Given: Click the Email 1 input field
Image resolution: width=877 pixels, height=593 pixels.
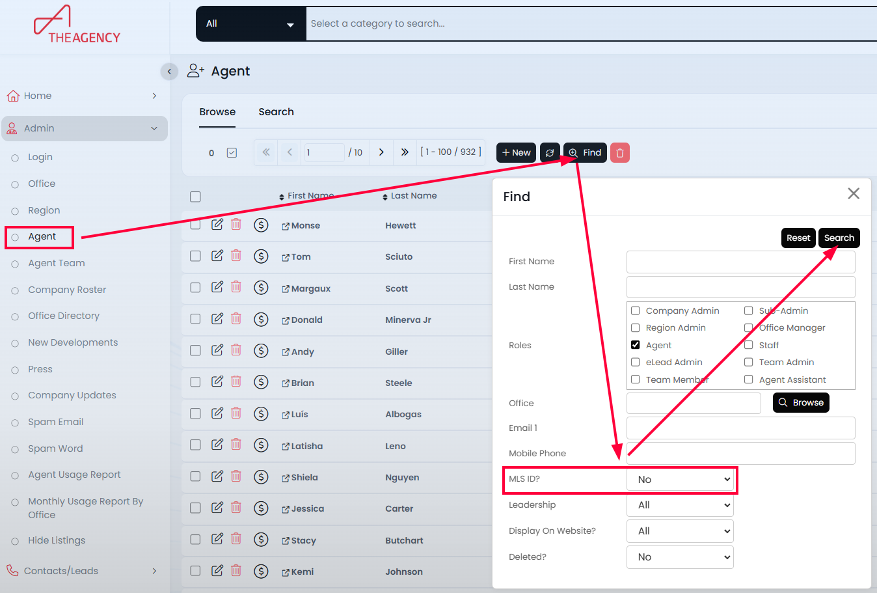Looking at the screenshot, I should tap(740, 428).
